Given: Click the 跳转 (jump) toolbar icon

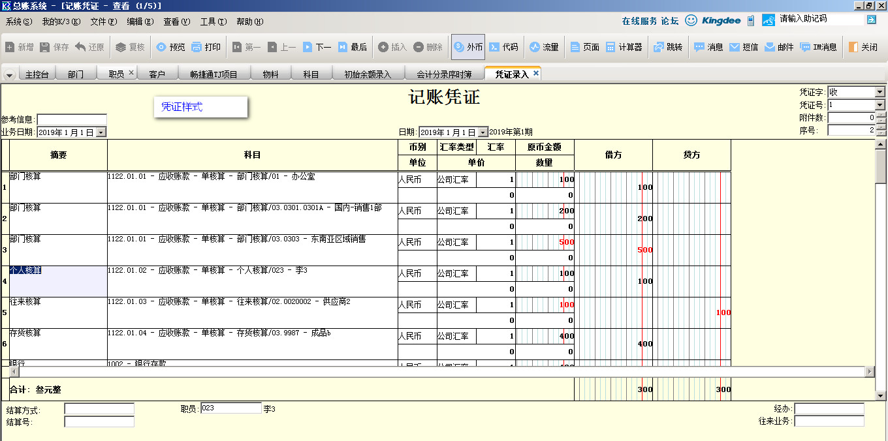Looking at the screenshot, I should pos(667,47).
